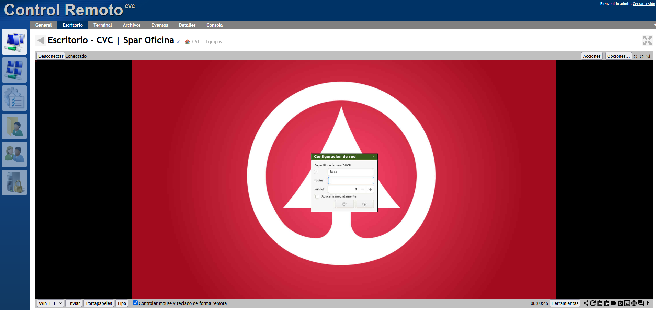
Task: Uncheck Controlar mouse y teclado de forma remota
Action: click(x=135, y=303)
